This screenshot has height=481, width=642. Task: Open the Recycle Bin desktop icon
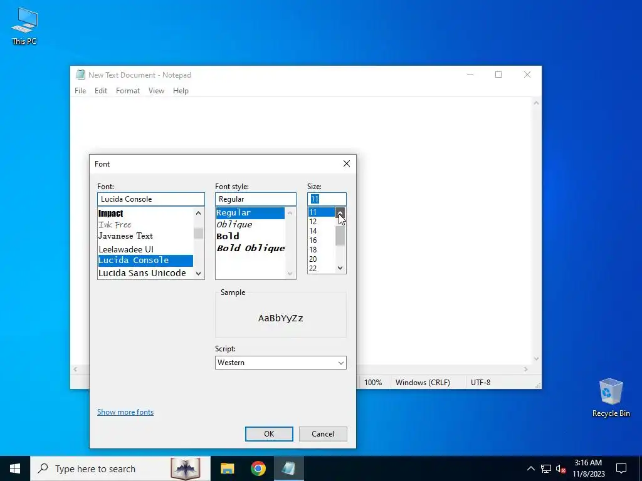611,398
